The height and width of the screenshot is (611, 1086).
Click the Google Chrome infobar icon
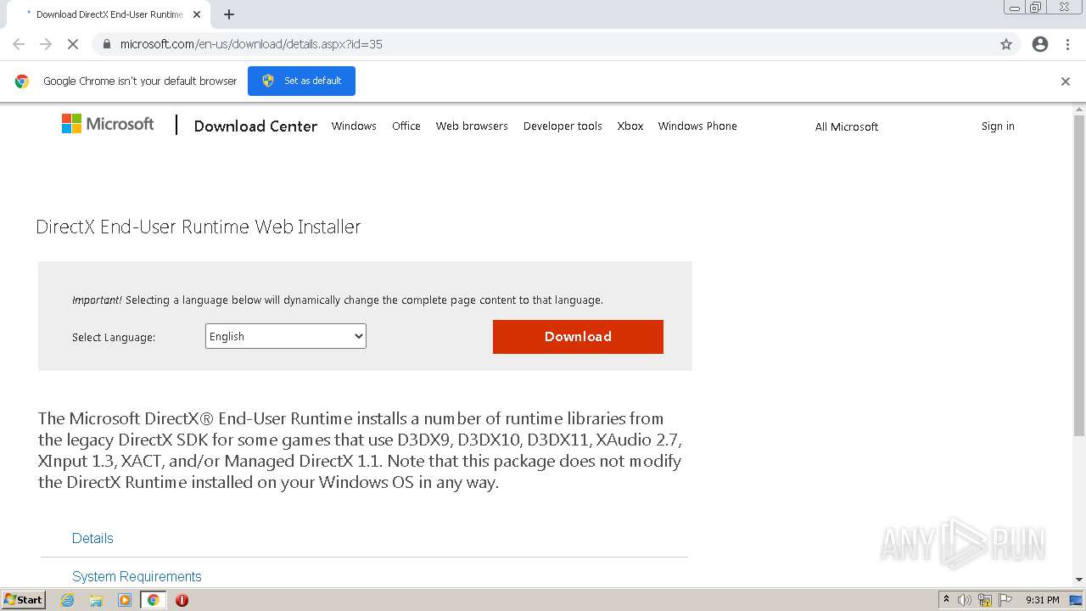tap(22, 81)
